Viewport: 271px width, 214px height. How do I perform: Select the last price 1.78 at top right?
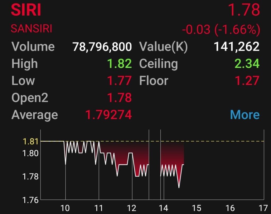click(244, 10)
